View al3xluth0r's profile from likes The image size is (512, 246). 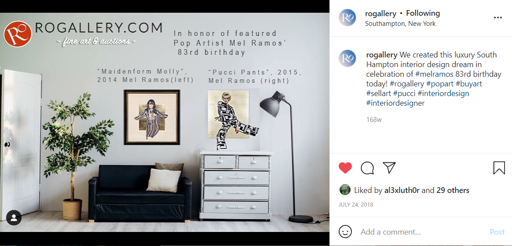[x=402, y=190]
